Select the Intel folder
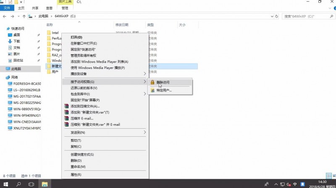 55,33
